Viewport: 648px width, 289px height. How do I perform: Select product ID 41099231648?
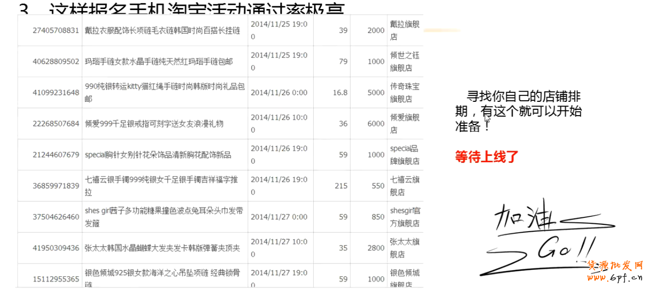pyautogui.click(x=55, y=93)
